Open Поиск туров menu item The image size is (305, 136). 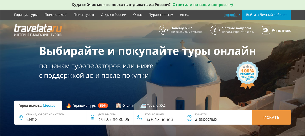point(84,15)
